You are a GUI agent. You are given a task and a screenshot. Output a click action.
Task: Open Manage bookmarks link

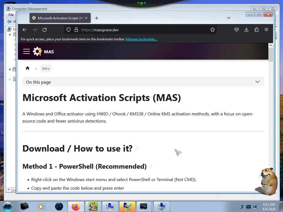pos(141,39)
